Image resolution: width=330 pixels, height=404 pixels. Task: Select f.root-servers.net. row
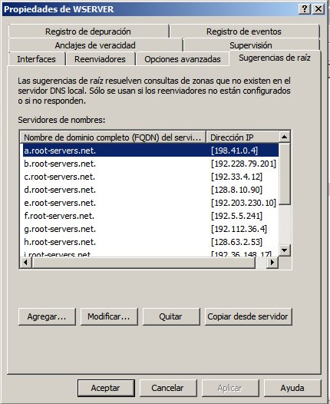150,216
